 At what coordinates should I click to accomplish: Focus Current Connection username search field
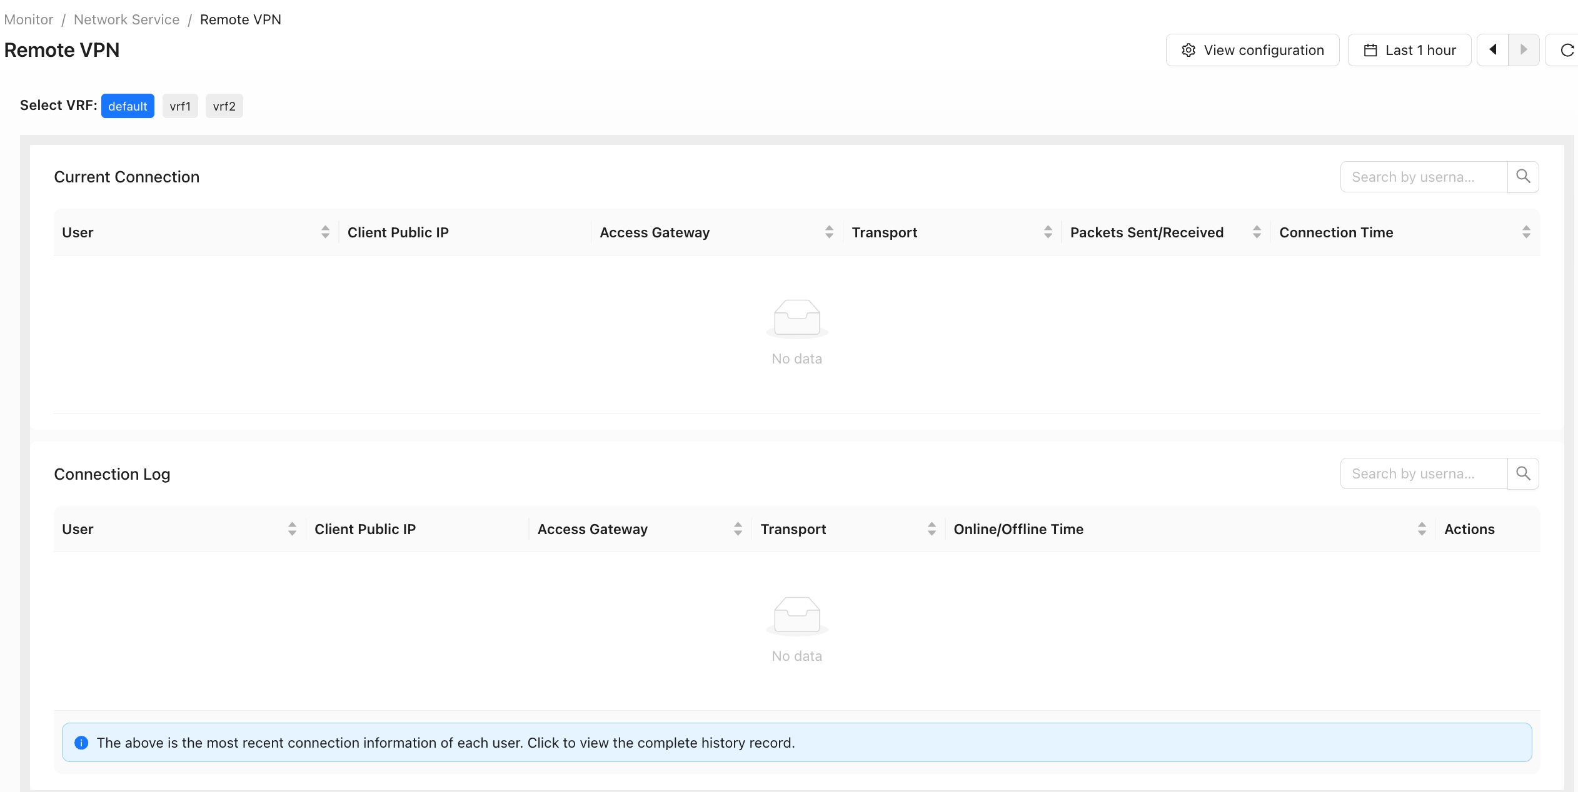coord(1424,177)
